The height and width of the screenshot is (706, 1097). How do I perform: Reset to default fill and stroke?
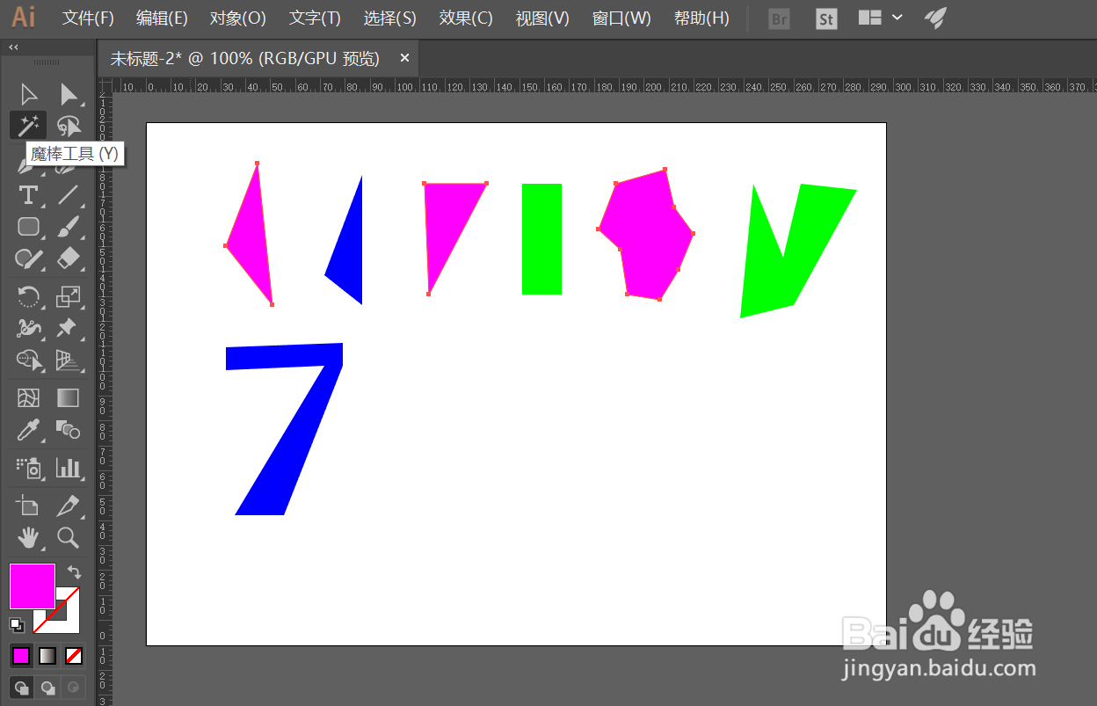[x=16, y=624]
